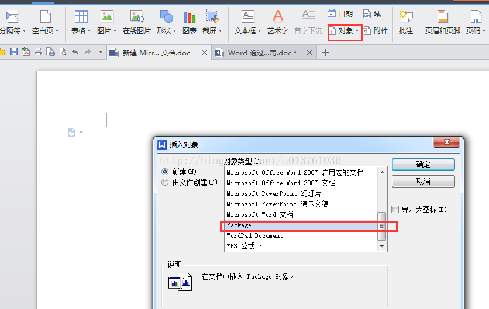Expand the 表格 dropdown arrow
The image size is (489, 309).
(89, 31)
